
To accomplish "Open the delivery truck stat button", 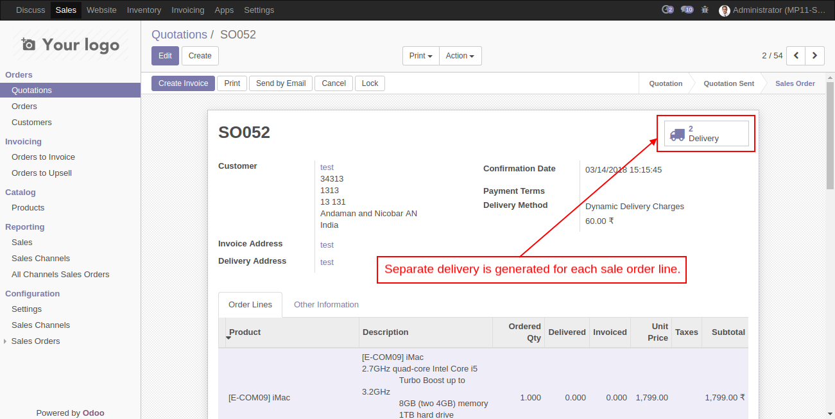I will pos(706,133).
